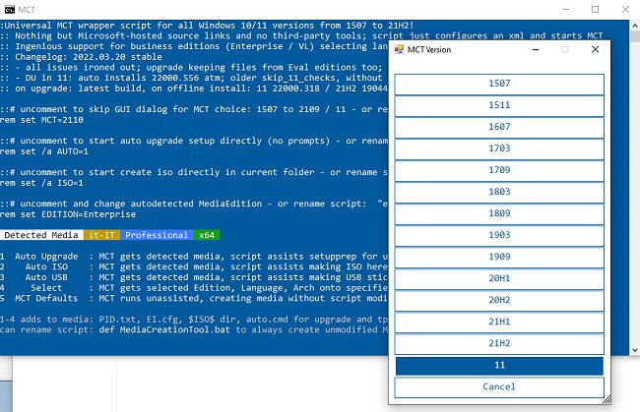
Task: Select the 20H1 version button
Action: [x=499, y=279]
